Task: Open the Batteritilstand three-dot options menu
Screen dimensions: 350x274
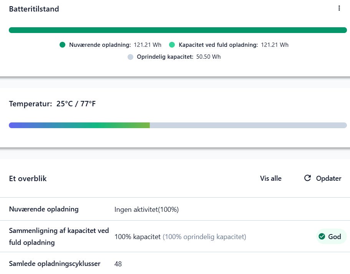Action: (x=339, y=8)
